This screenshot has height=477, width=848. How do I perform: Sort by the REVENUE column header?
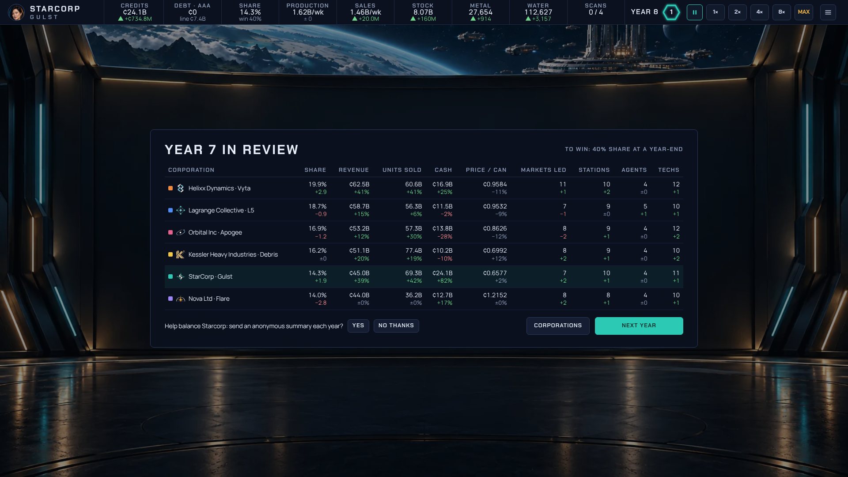(x=354, y=170)
